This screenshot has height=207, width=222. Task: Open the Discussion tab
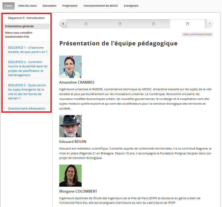49,6
